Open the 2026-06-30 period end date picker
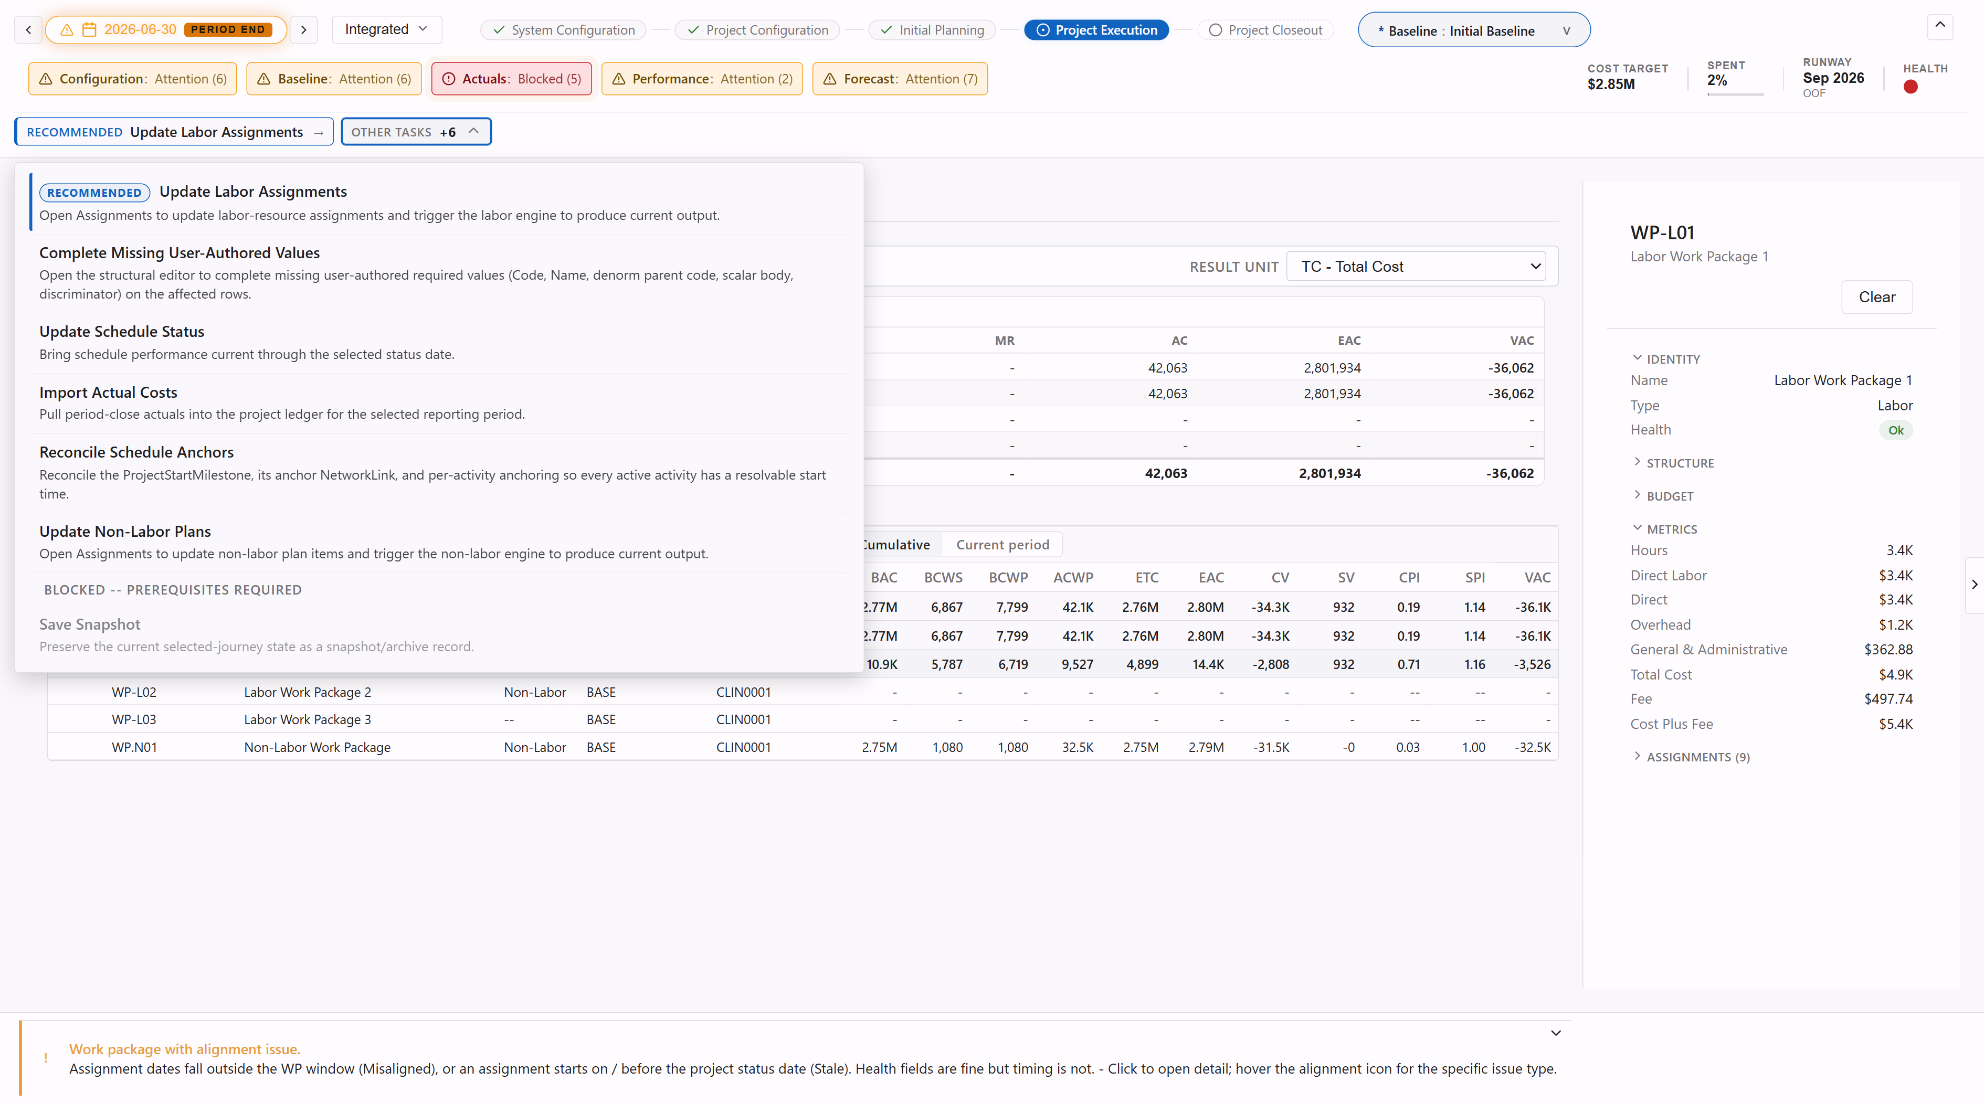The height and width of the screenshot is (1103, 1984). point(165,30)
